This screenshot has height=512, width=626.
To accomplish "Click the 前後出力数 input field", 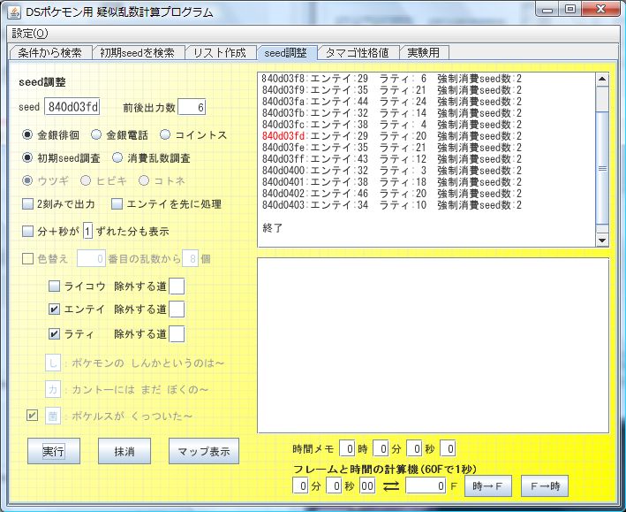I will tap(192, 107).
